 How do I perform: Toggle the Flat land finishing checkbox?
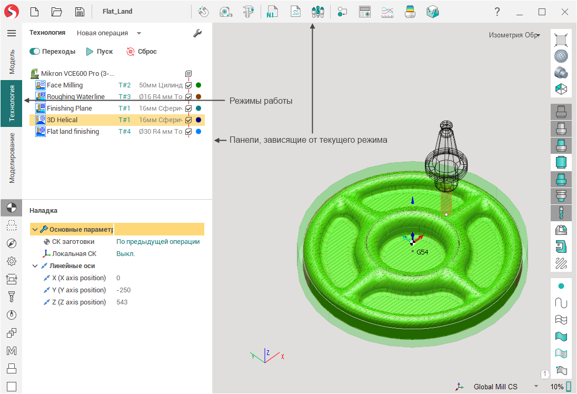click(x=188, y=132)
